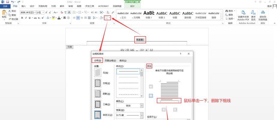The height and width of the screenshot is (120, 277).
Task: Click the Cut (剪切) scissors button
Action: click(12, 11)
